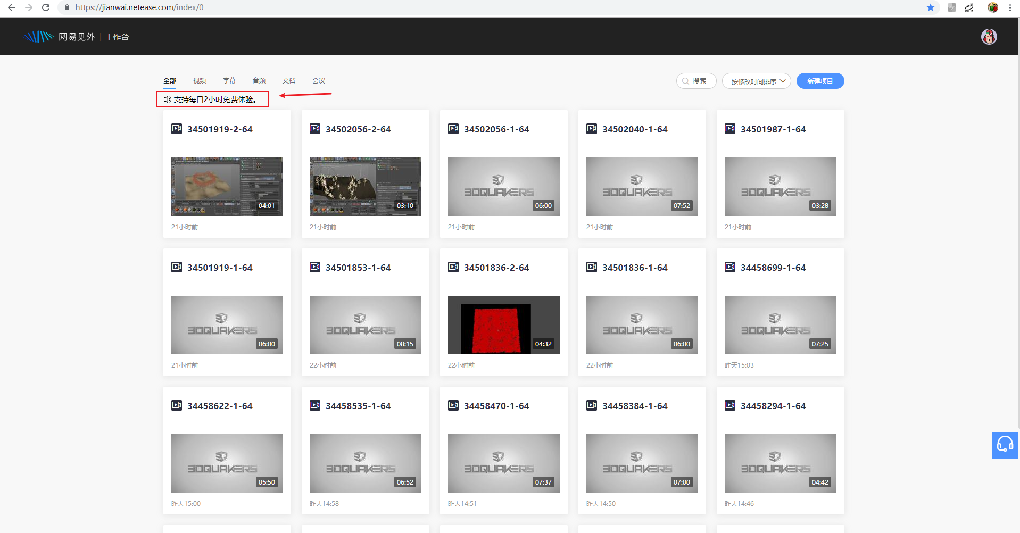Open project title 34501836-2-64
This screenshot has width=1020, height=533.
(496, 268)
